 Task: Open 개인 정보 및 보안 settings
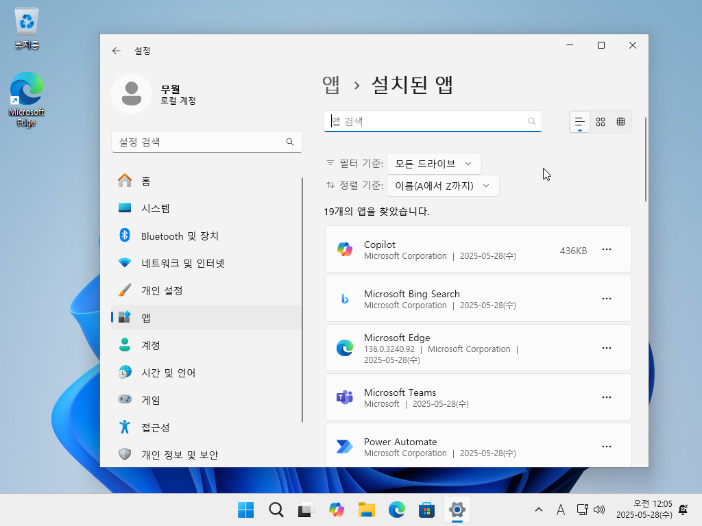pos(206,455)
